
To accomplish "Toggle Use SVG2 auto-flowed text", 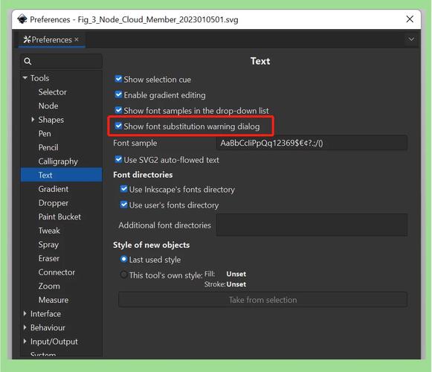I will click(x=118, y=159).
